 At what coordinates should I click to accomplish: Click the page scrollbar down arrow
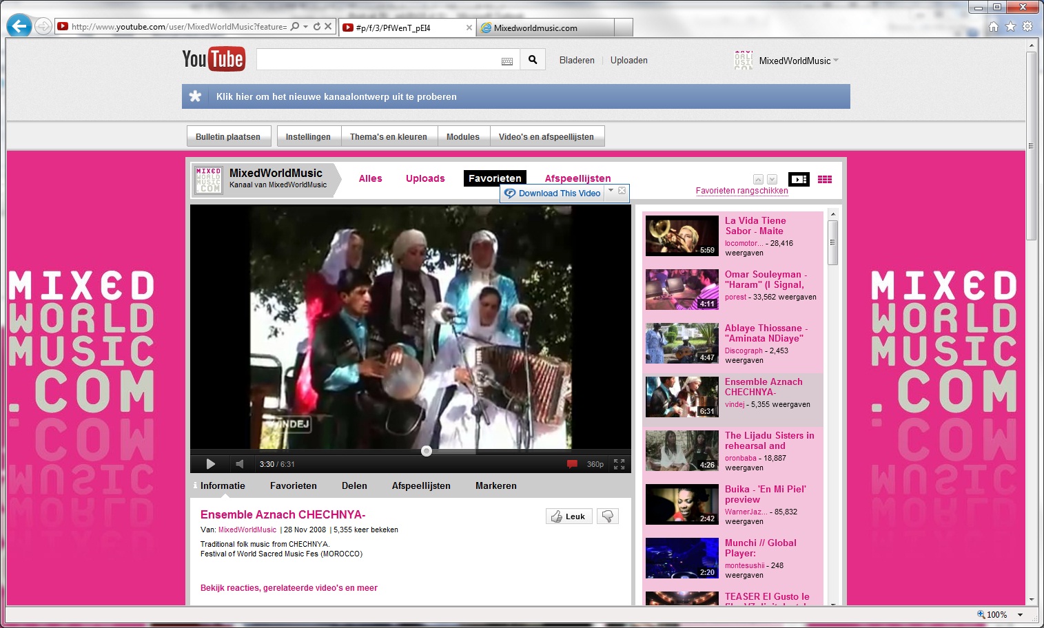click(x=1032, y=600)
